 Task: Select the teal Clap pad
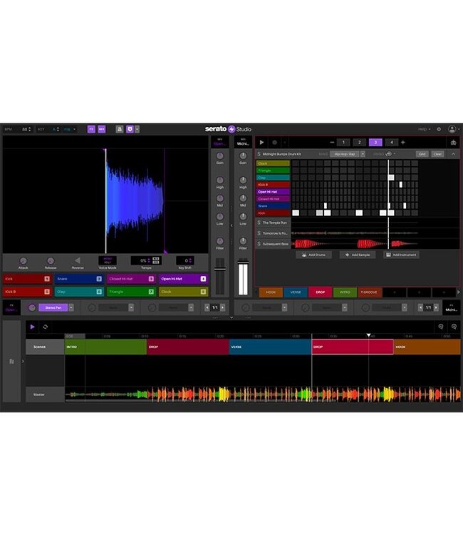point(79,292)
